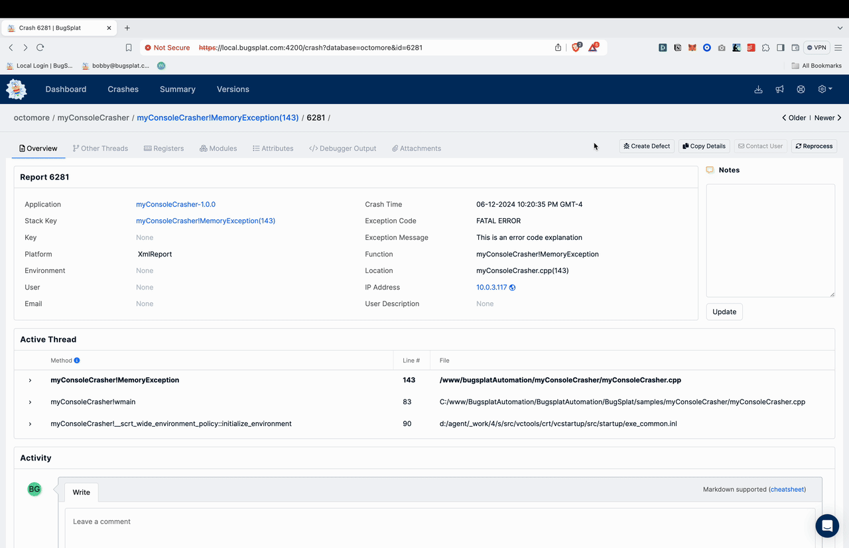Open the Crashes menu item

pyautogui.click(x=123, y=89)
